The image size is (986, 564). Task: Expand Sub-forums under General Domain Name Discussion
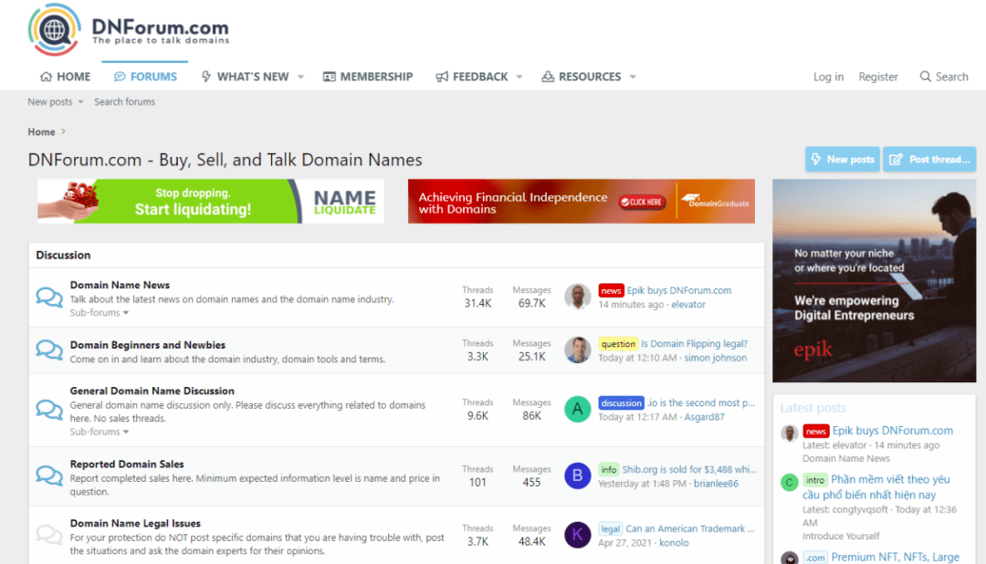pos(100,432)
